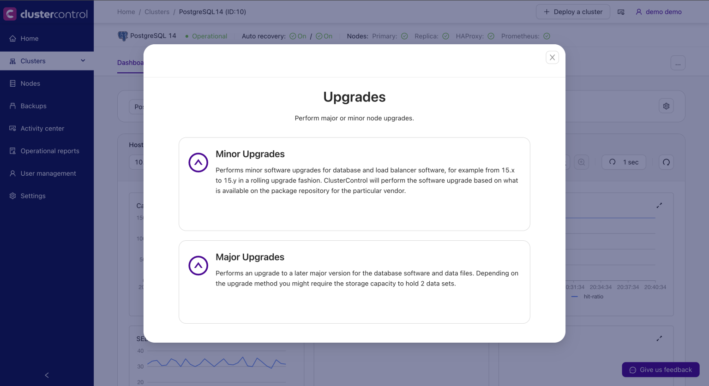
Task: Click the Home breadcrumb link
Action: pos(126,12)
